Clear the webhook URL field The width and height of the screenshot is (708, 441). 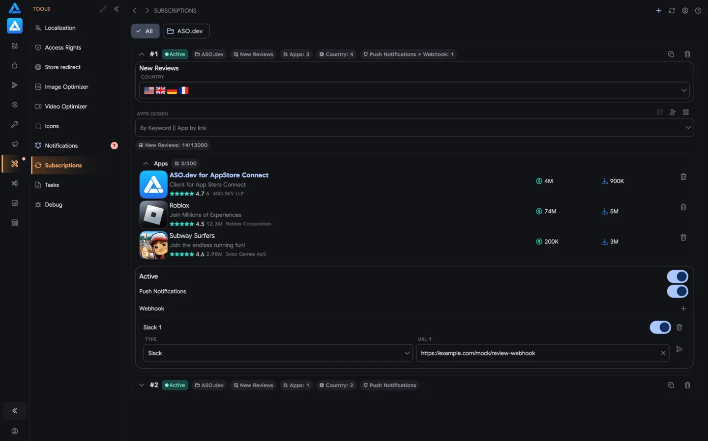663,353
